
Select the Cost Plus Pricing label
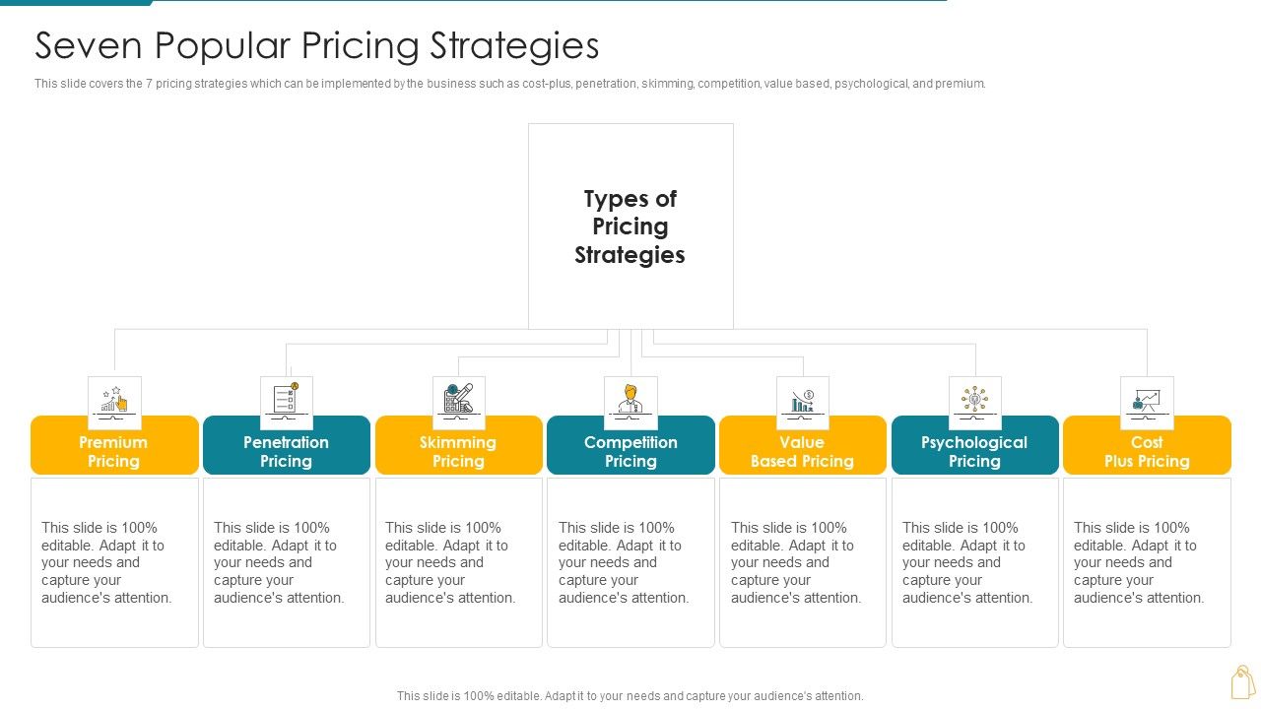[1147, 451]
